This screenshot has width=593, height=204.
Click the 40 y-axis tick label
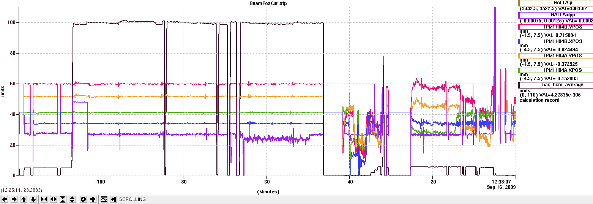[13, 114]
